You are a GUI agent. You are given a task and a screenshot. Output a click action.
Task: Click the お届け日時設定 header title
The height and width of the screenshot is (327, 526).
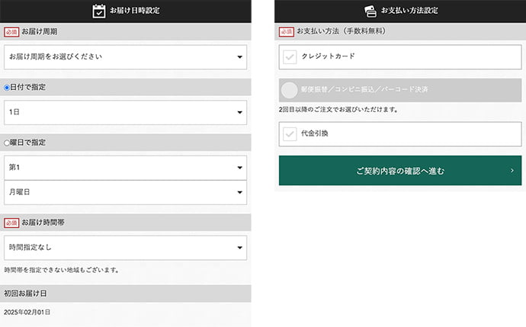(134, 11)
